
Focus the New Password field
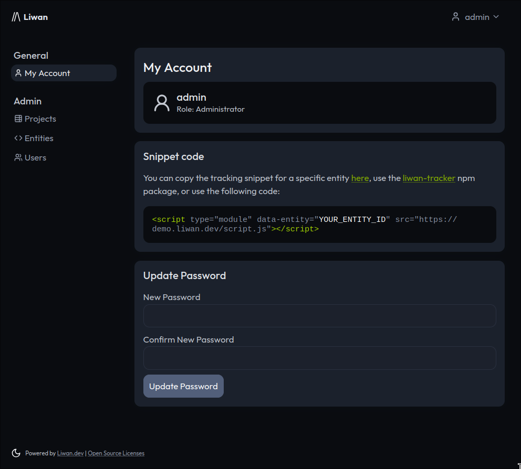[x=320, y=316]
